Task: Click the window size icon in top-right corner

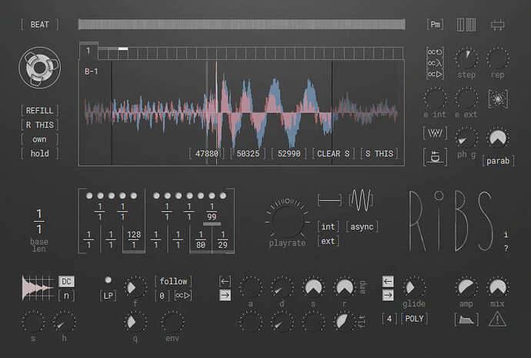Action: click(x=497, y=25)
